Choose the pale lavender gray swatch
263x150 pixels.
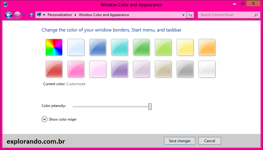coord(141,69)
